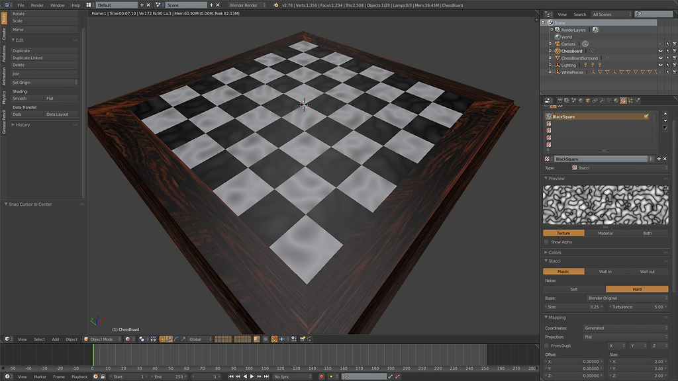Open the Render menu
678x381 pixels.
click(x=37, y=5)
